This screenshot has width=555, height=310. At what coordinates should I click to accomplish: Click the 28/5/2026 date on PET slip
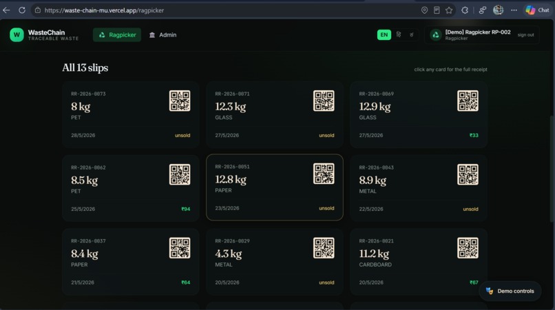click(x=83, y=135)
